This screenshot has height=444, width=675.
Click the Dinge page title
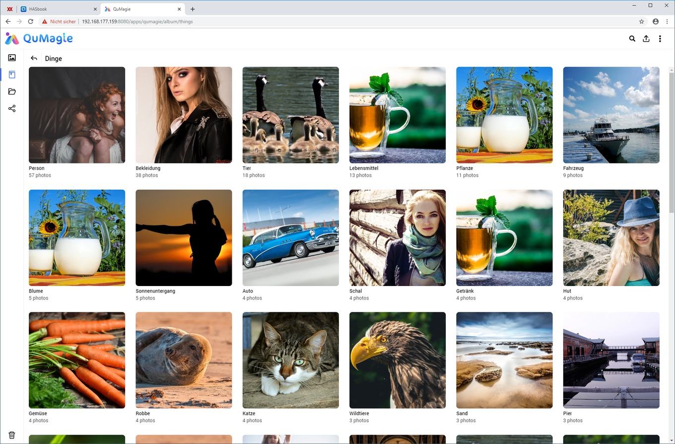[54, 59]
